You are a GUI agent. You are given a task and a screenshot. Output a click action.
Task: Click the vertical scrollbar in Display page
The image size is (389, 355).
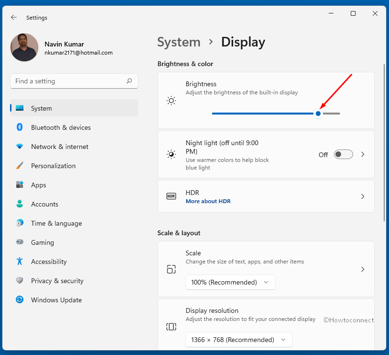tap(384, 143)
